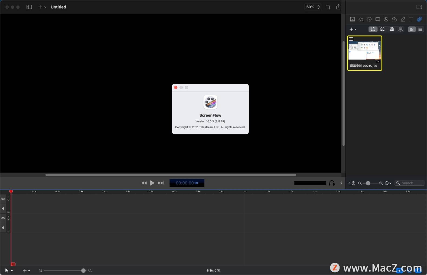427x275 pixels.
Task: Switch to media library list view
Action: [420, 29]
